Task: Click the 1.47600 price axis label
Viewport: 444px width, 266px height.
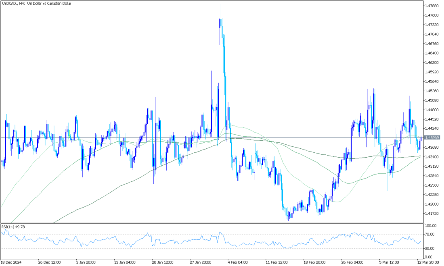Action: (x=431, y=15)
